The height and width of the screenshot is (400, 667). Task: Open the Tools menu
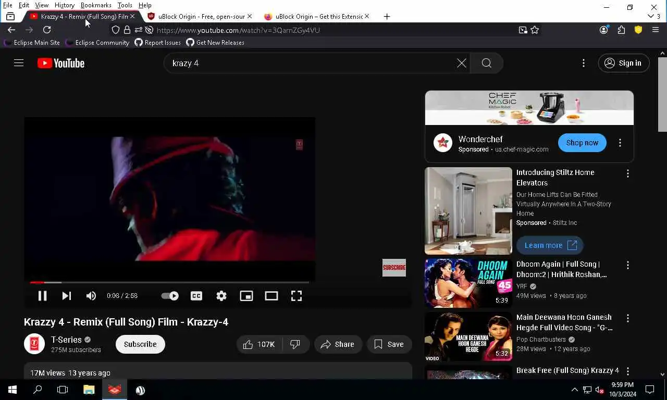[x=125, y=5]
